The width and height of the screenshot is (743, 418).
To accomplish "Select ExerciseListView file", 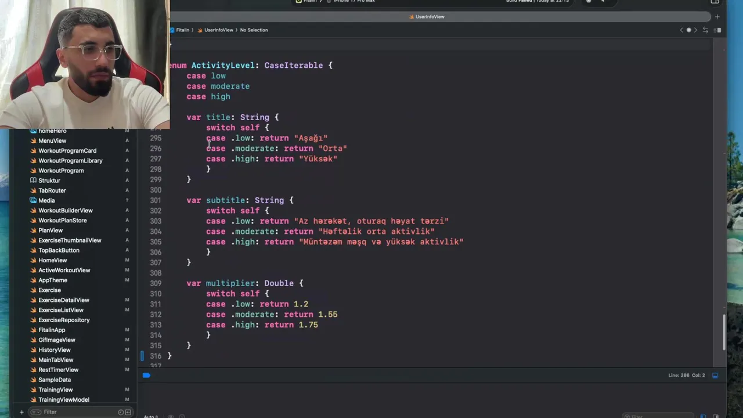I will 61,310.
